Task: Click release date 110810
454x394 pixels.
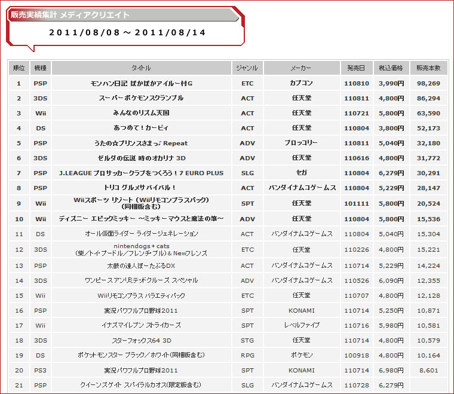Action: pyautogui.click(x=357, y=84)
